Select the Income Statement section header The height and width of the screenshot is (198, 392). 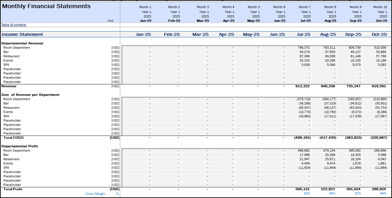coord(22,35)
